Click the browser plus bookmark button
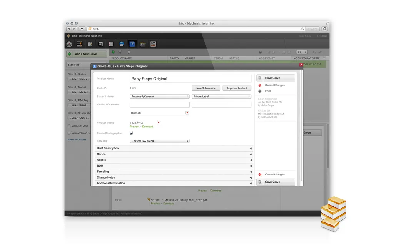The height and width of the screenshot is (244, 394). (82, 29)
